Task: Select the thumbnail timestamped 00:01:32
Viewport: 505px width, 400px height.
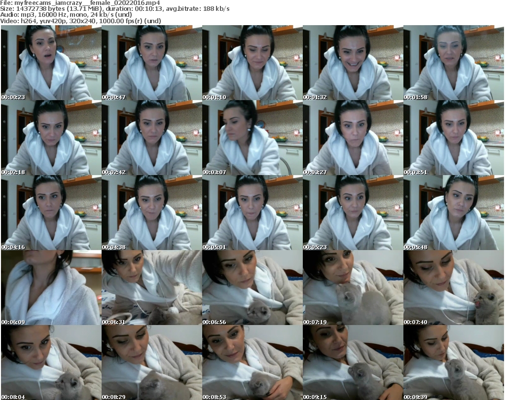Action: point(353,63)
